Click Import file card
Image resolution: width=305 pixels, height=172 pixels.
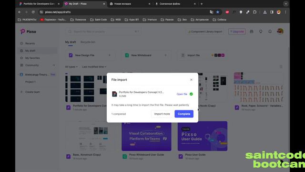pos(202,55)
